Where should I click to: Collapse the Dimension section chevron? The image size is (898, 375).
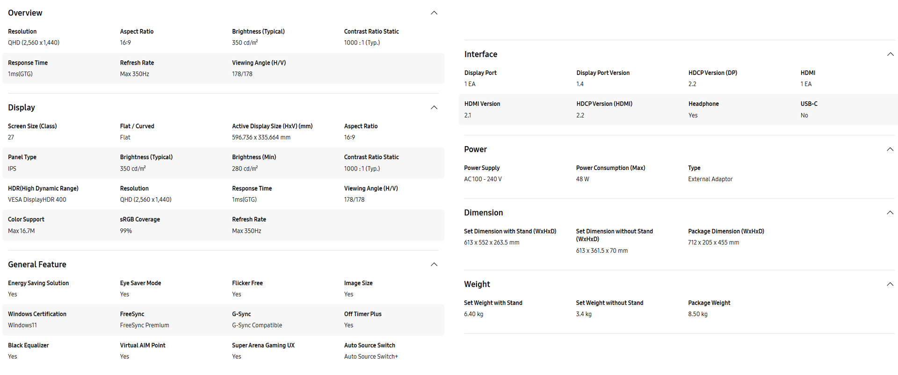(890, 213)
